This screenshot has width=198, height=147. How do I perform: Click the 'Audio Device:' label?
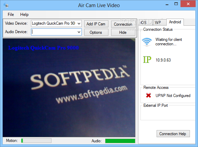coord(16,32)
